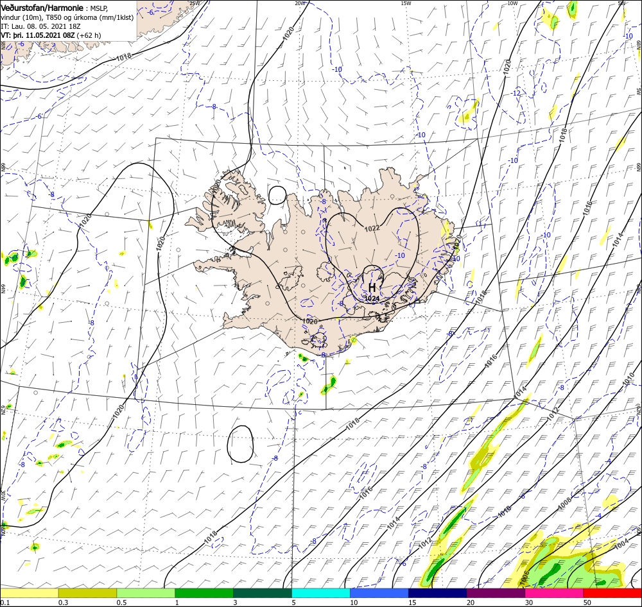The width and height of the screenshot is (642, 607).
Task: Click the yellow 0.1 precipitation legend swatch
Action: (x=29, y=593)
